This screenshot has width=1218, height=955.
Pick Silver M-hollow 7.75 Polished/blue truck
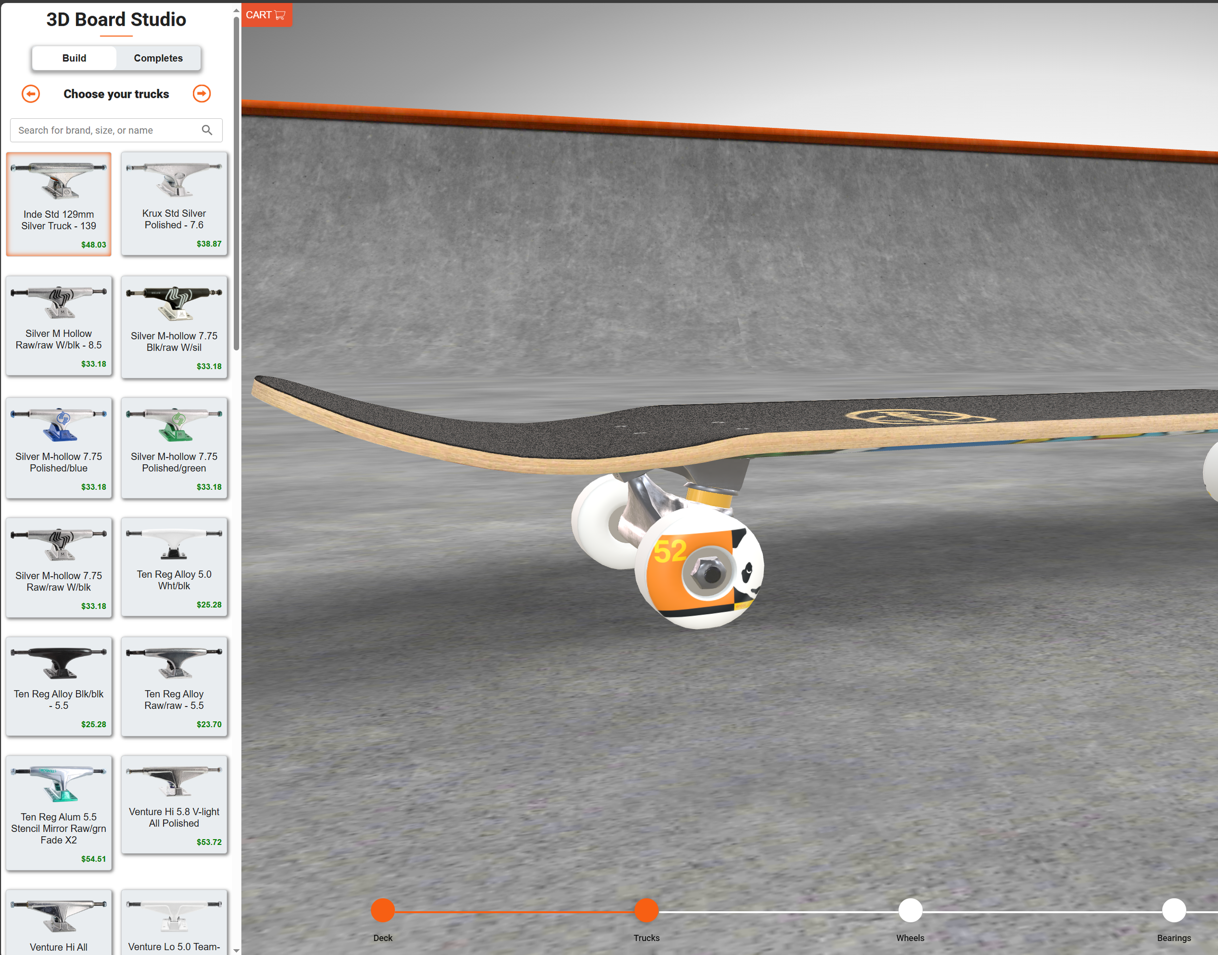click(59, 447)
